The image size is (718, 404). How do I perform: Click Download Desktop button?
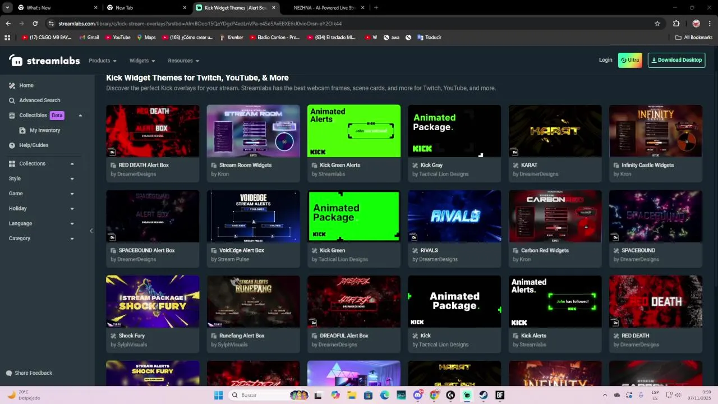[676, 60]
